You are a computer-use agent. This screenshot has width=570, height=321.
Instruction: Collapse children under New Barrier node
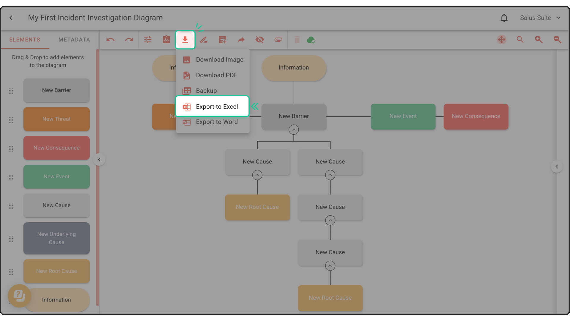(294, 130)
